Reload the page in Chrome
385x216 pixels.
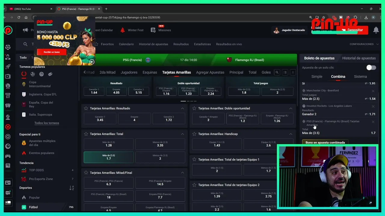click(x=19, y=17)
